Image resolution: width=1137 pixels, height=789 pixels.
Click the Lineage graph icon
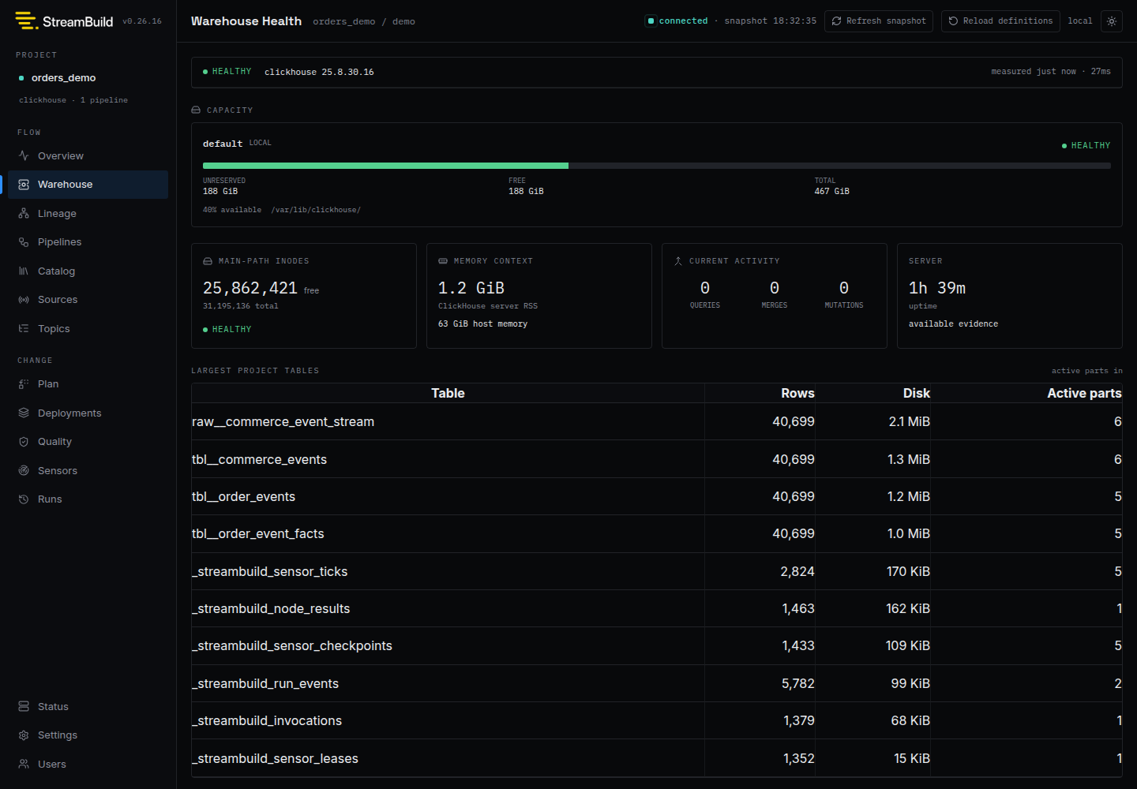pos(24,213)
